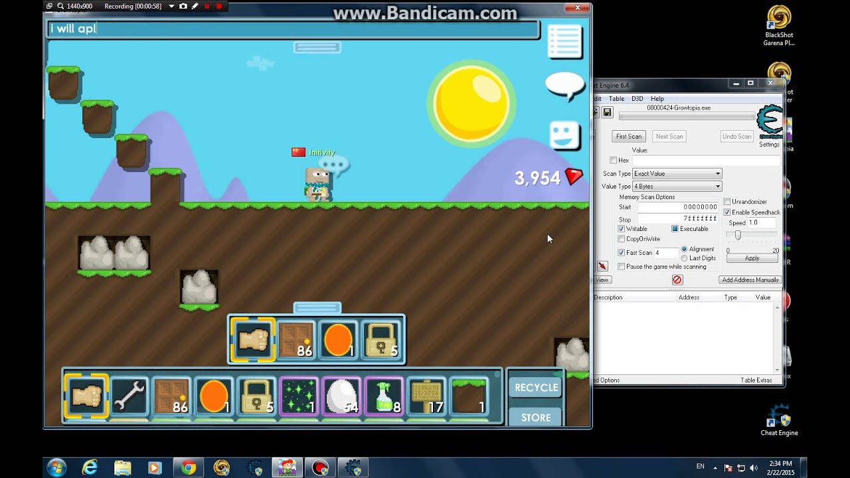This screenshot has width=850, height=478.
Task: Stop the Bandicam recording
Action: pos(219,6)
